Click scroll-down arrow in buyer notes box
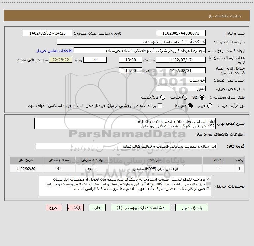254x246 pixels. point(208,188)
